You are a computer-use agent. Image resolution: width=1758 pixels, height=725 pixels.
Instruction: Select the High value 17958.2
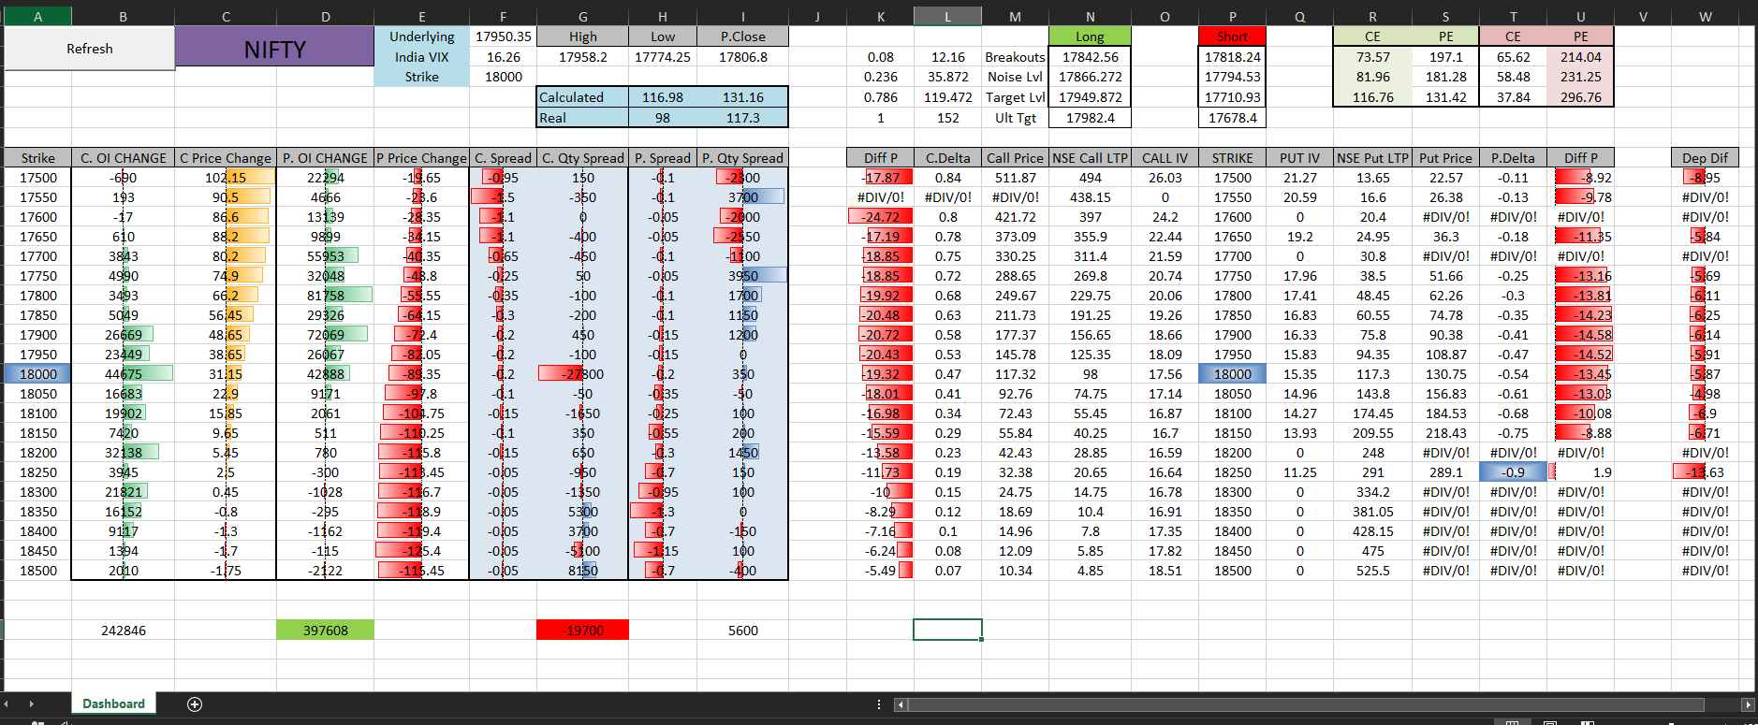(x=582, y=57)
